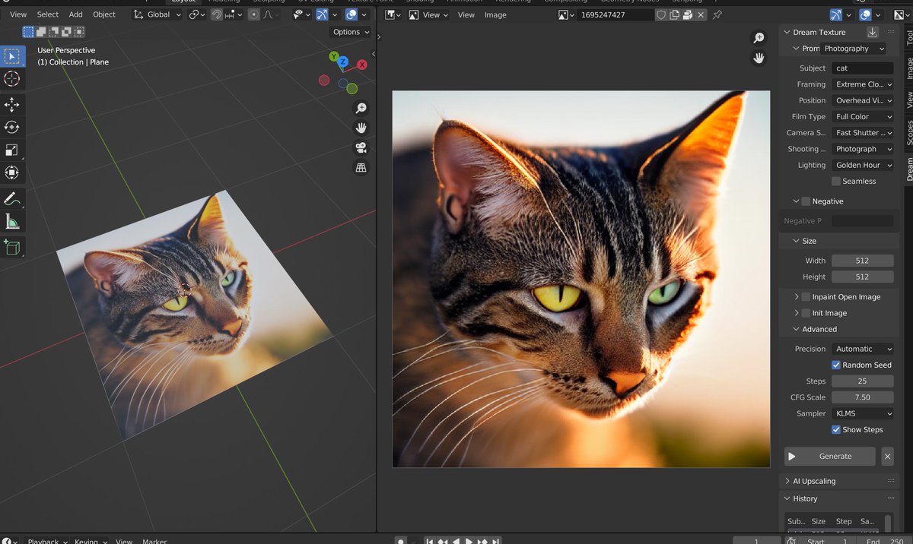This screenshot has height=544, width=913.
Task: Enable the Inpaint Open Image checkbox
Action: tap(806, 297)
